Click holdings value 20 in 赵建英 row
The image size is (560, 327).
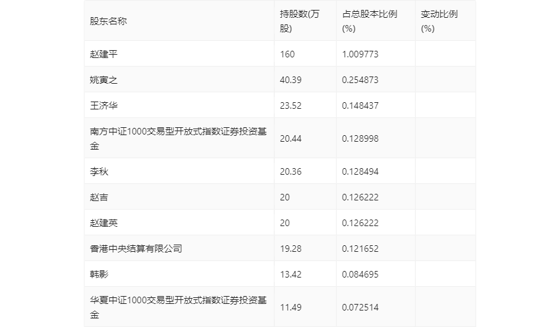click(x=285, y=223)
